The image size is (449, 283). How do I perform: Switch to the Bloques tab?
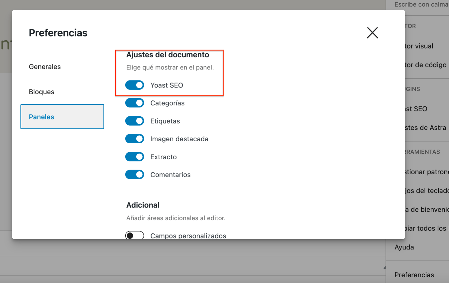point(62,92)
